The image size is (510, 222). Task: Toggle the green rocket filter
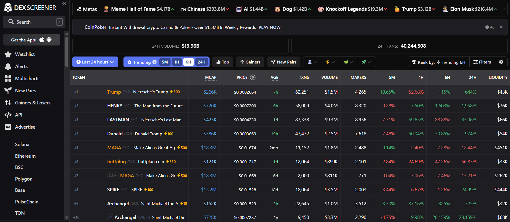coord(367,62)
